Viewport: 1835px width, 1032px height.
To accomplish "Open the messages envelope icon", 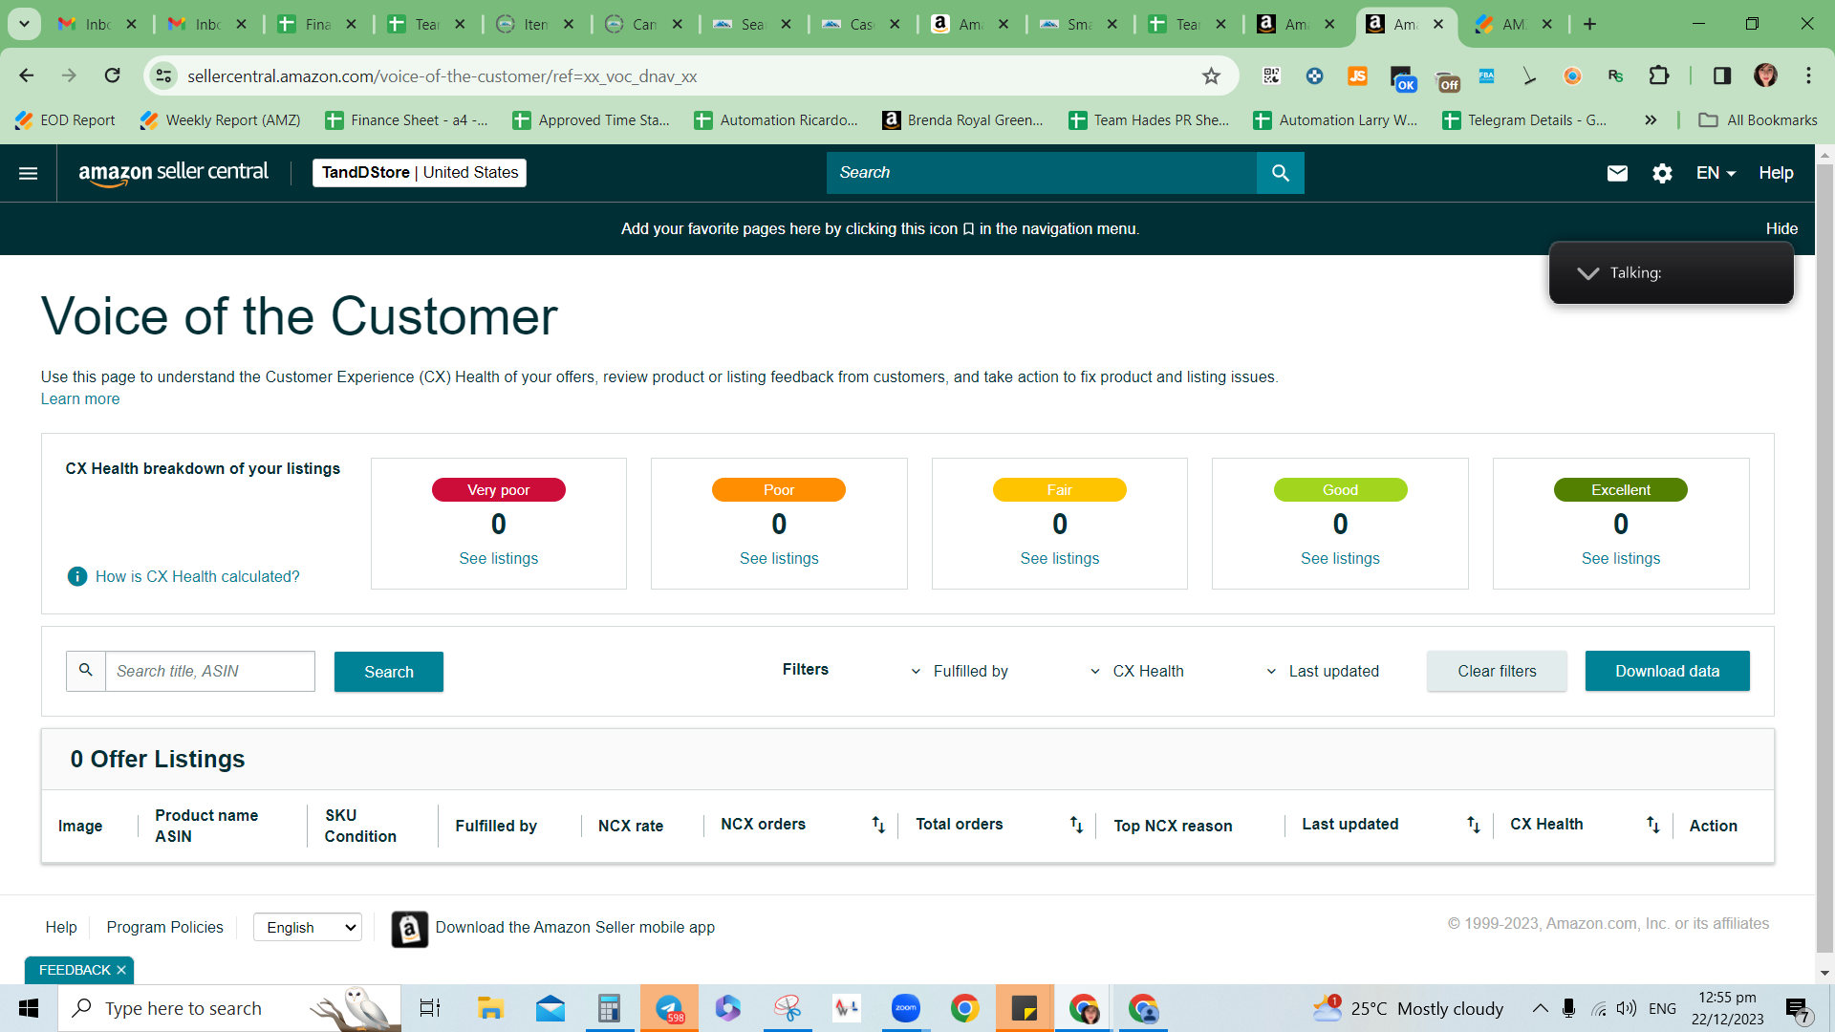I will point(1617,173).
